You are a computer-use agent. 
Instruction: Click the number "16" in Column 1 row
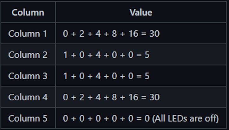tap(132, 34)
